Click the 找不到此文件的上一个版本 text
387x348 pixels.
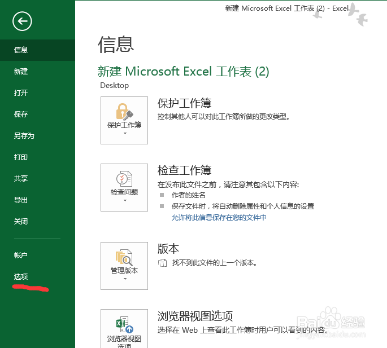tap(215, 263)
